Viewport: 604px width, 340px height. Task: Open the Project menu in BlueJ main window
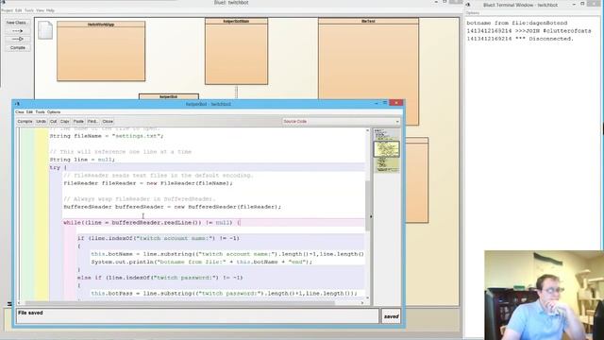pyautogui.click(x=7, y=10)
